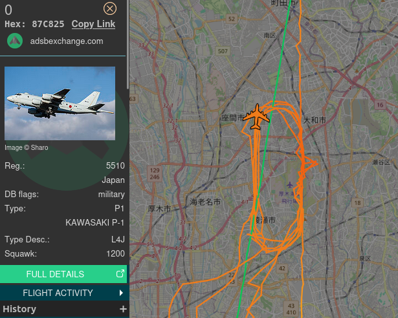Click the squawk value 1200
Screen dimensions: 398x318
pos(115,253)
